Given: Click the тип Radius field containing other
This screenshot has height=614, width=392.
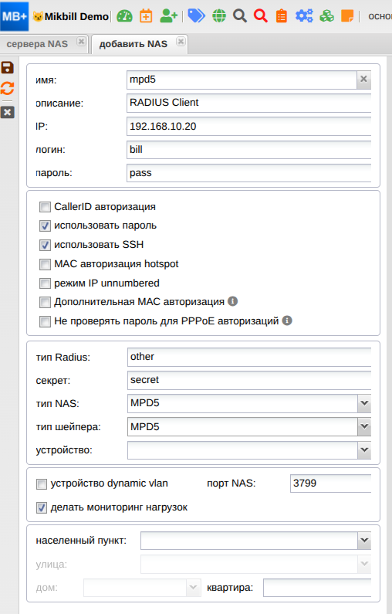Looking at the screenshot, I should (249, 357).
